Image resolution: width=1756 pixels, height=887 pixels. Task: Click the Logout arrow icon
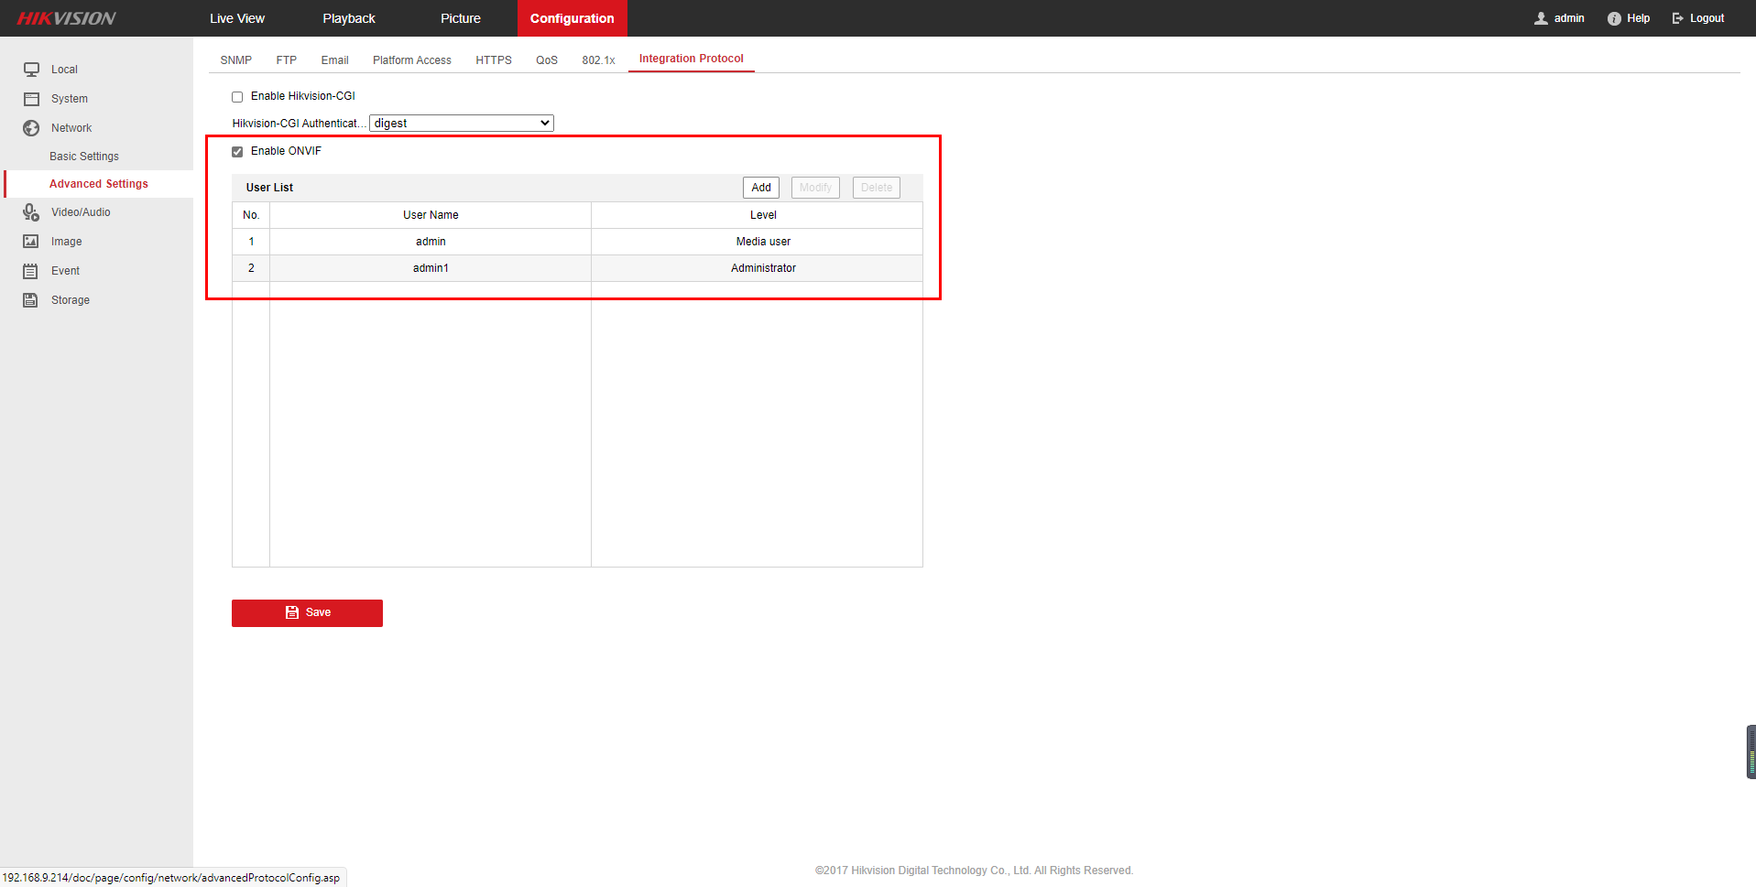(1678, 18)
